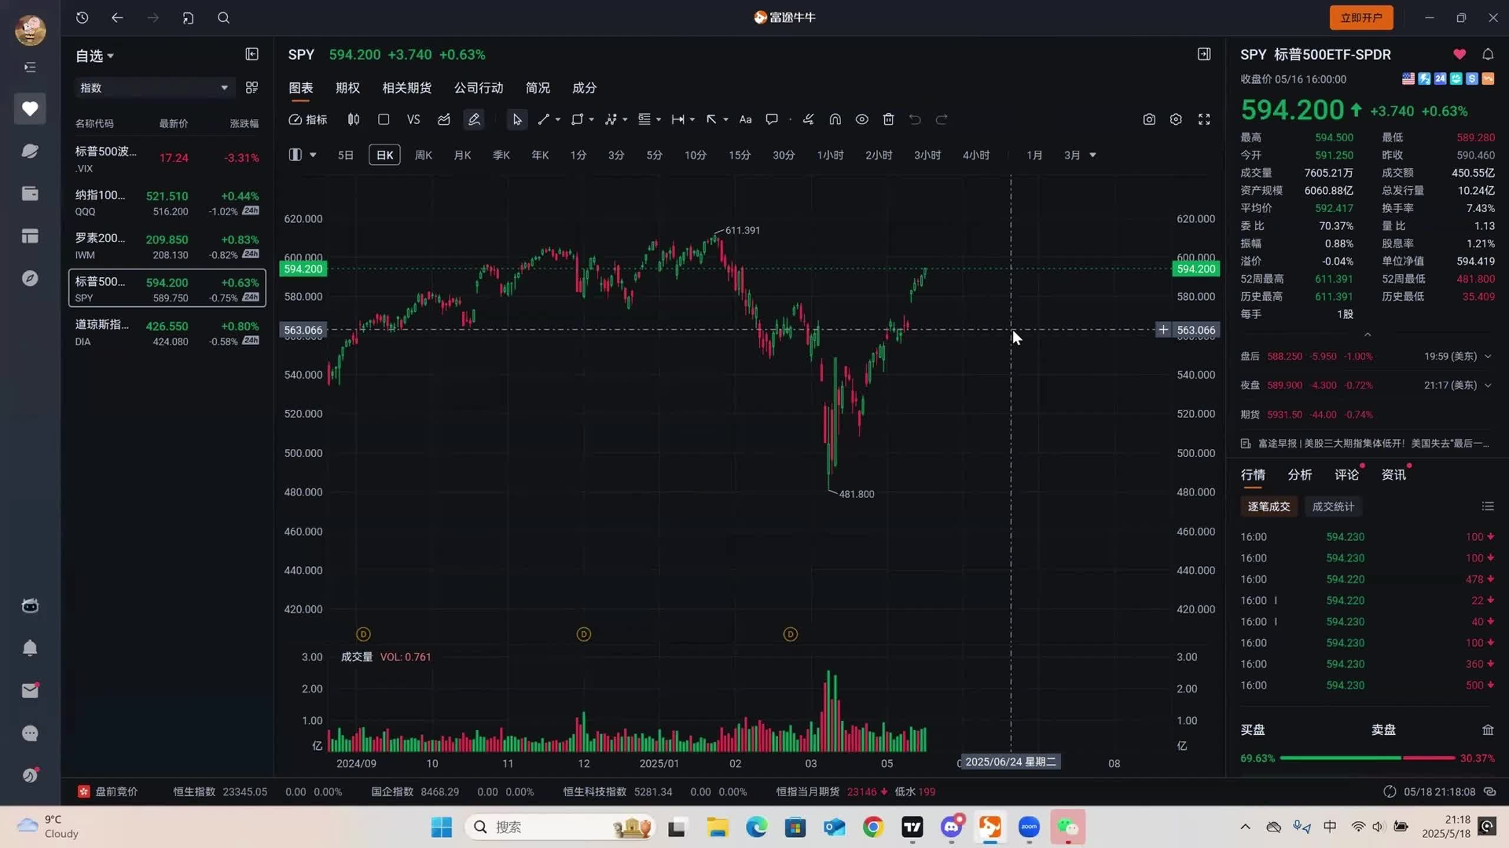Click the 买盘/卖盘 ratio bar
Viewport: 1509px width, 848px height.
(1368, 758)
